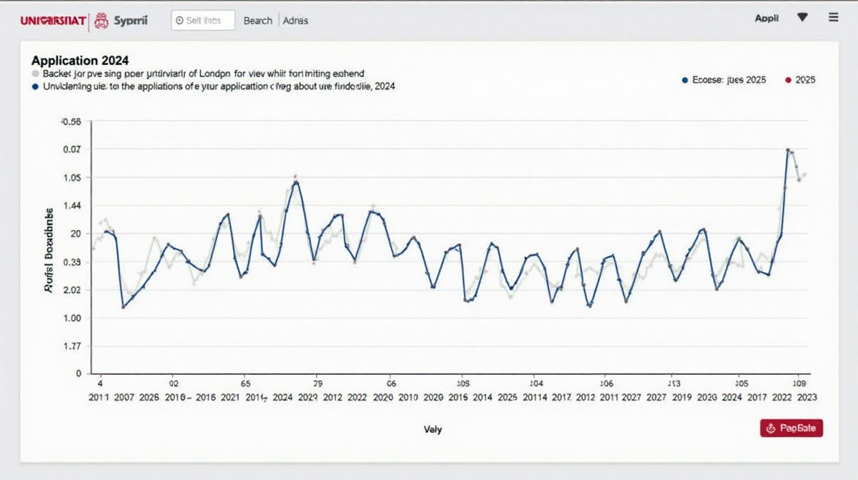Click the x-axis tick number 106

pyautogui.click(x=606, y=383)
